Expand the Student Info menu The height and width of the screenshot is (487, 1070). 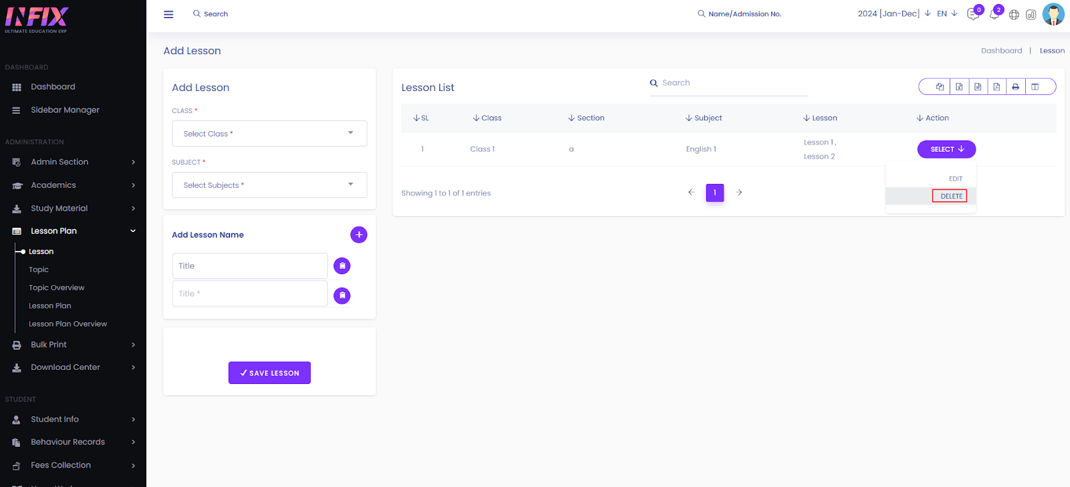(x=73, y=419)
